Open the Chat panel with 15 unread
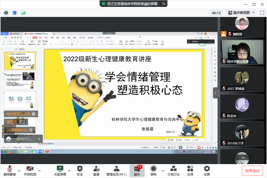 tap(137, 170)
